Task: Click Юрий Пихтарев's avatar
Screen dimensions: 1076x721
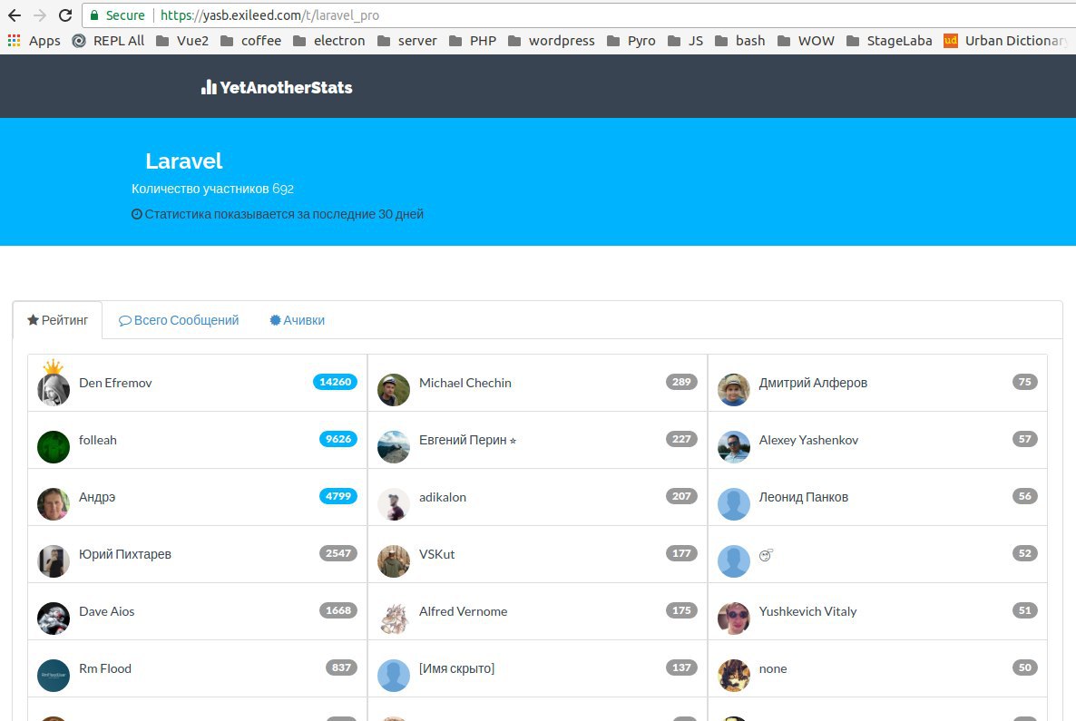Action: pos(54,560)
